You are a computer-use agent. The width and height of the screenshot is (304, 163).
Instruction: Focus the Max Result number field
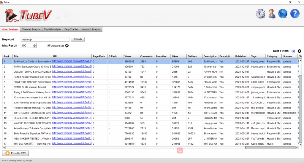tap(27, 46)
